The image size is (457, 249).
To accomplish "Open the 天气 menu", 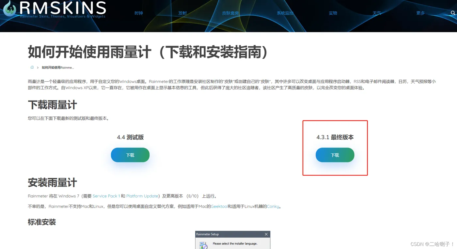I will 377,13.
